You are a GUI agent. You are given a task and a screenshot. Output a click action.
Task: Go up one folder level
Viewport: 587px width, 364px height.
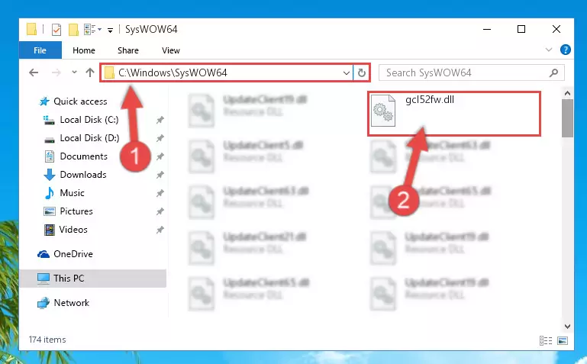point(90,72)
